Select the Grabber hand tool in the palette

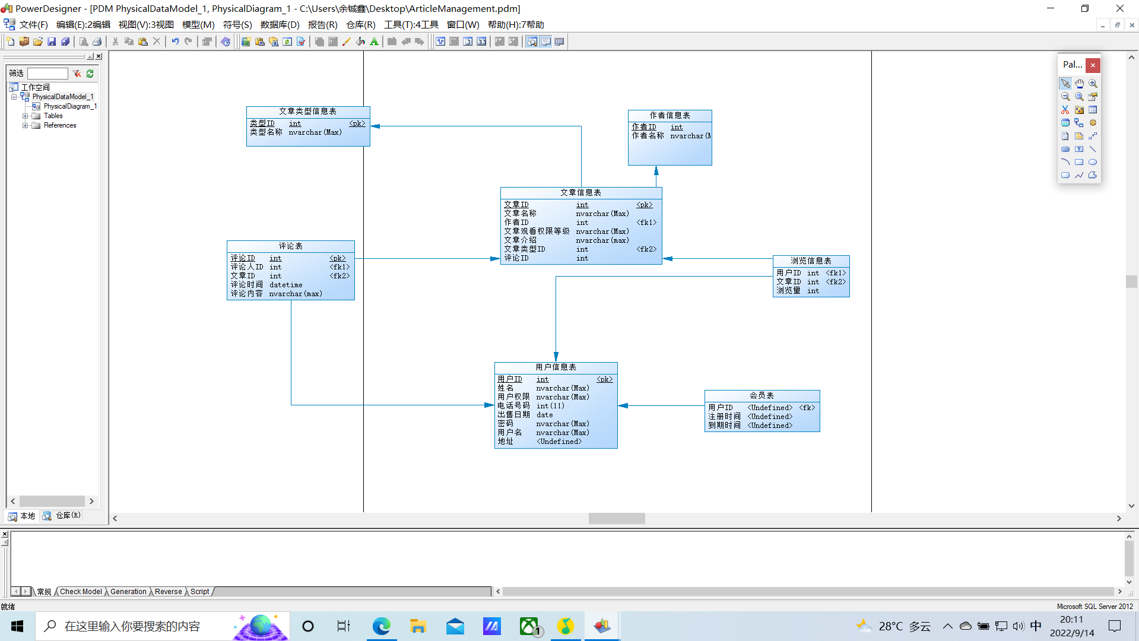[1079, 84]
